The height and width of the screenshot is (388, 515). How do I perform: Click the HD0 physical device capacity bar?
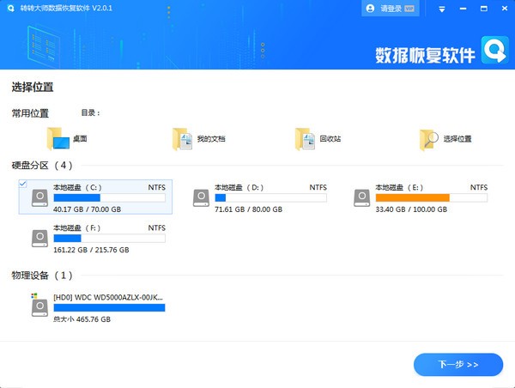109,306
